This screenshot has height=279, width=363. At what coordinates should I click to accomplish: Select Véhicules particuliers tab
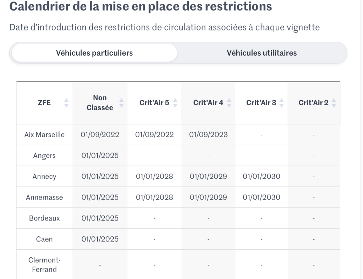pos(94,53)
